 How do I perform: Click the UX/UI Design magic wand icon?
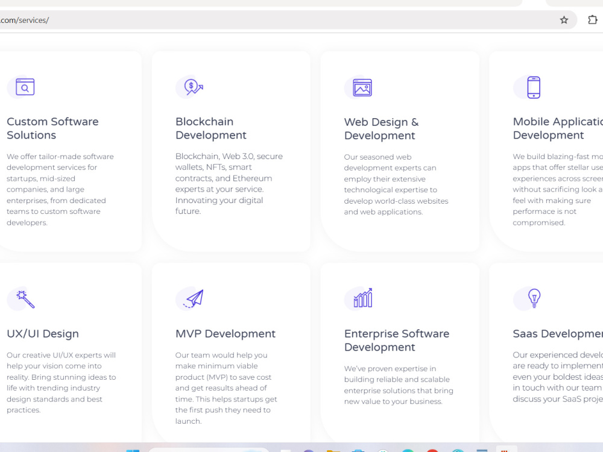25,299
